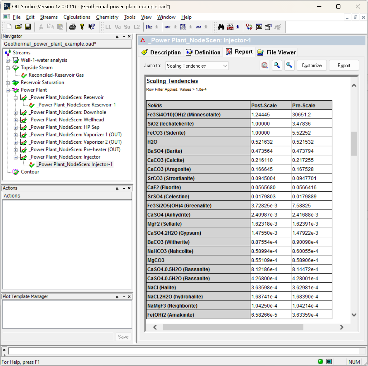Screen dimensions: 368x366
Task: Expand the Reservoir Saturation node
Action: click(8, 83)
